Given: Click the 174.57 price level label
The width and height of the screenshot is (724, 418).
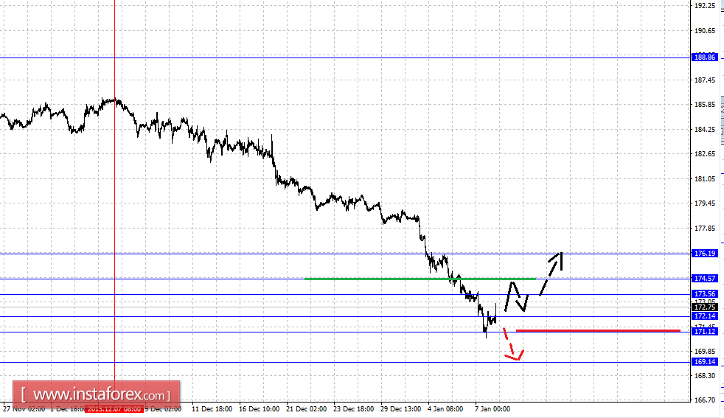Looking at the screenshot, I should (x=705, y=279).
